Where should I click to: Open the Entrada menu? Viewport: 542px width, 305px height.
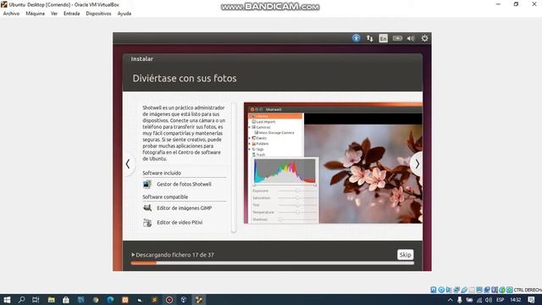[71, 14]
